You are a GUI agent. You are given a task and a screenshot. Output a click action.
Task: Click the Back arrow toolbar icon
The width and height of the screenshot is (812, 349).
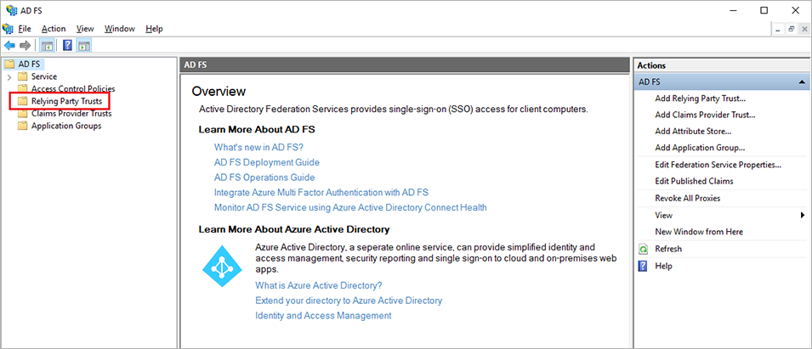pyautogui.click(x=9, y=46)
